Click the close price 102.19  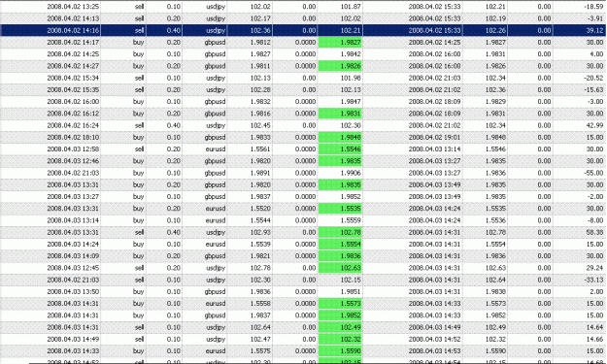pos(495,18)
